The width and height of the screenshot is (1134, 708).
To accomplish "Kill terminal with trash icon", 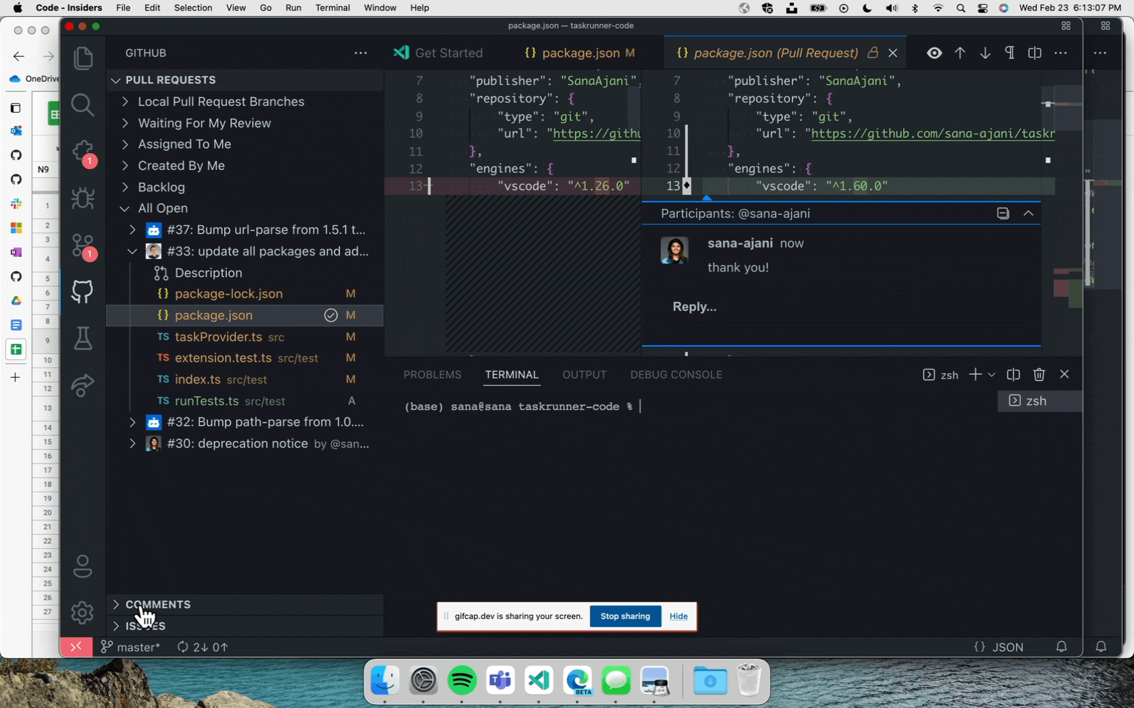I will point(1039,375).
